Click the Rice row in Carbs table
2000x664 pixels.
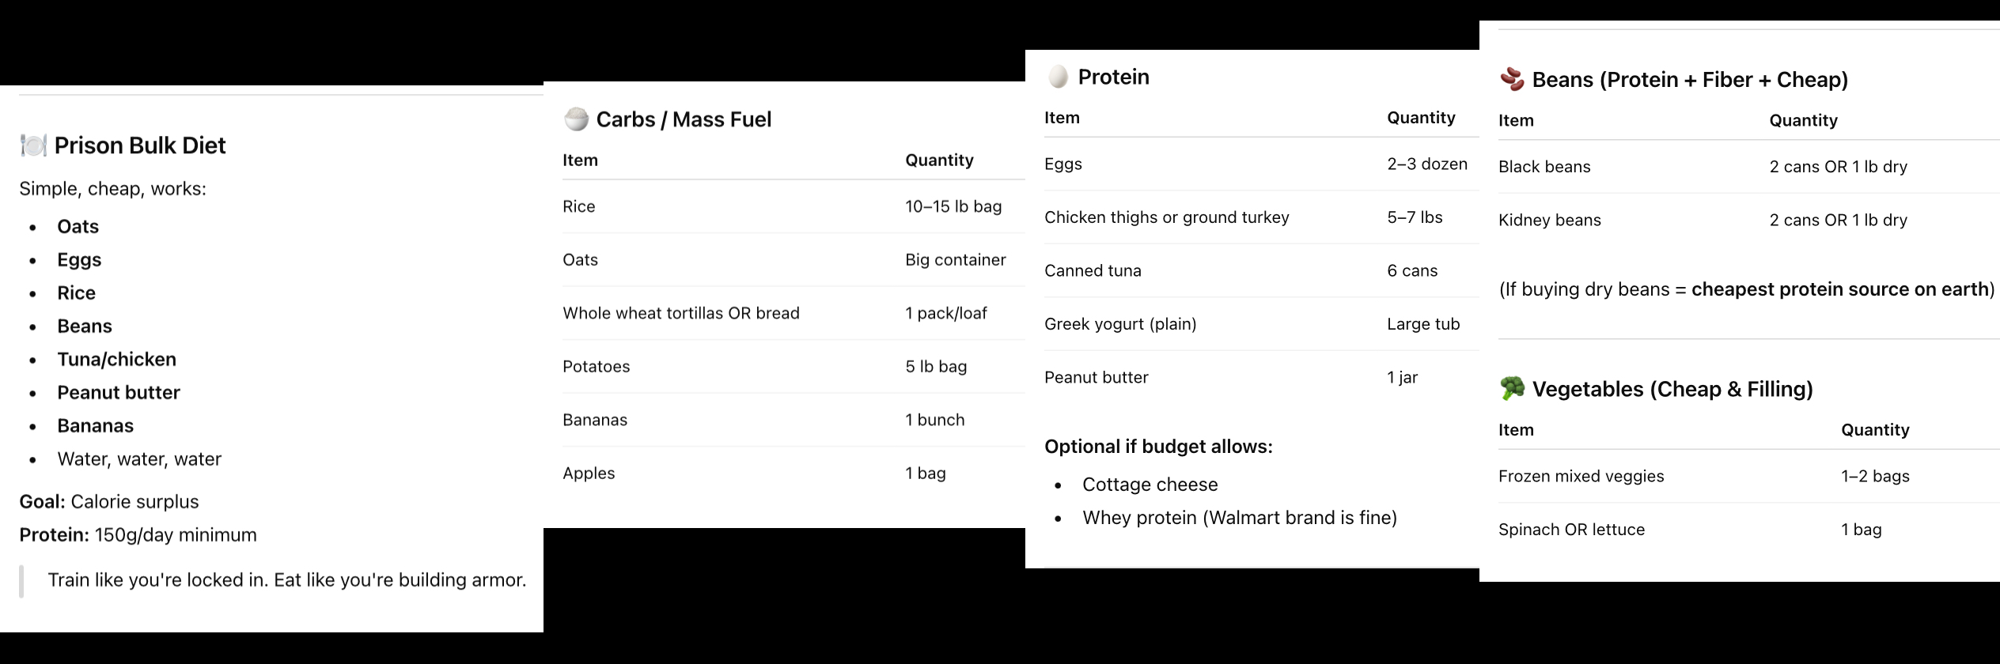tap(579, 206)
